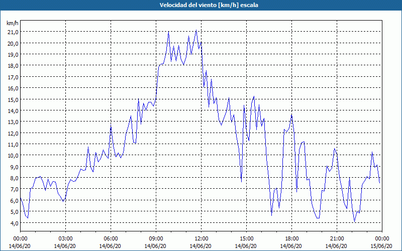
Task: Select the 9,0 y-axis value
Action: (15, 167)
